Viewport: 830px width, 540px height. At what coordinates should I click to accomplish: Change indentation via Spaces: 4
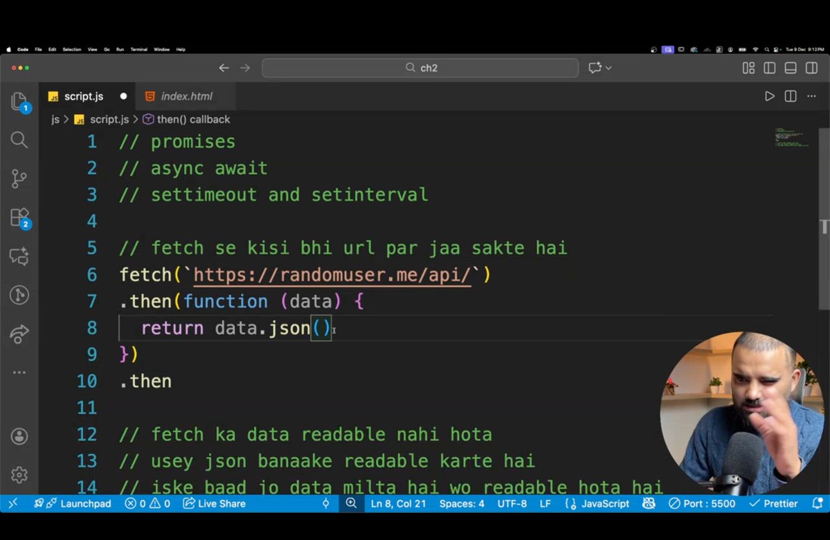coord(462,503)
